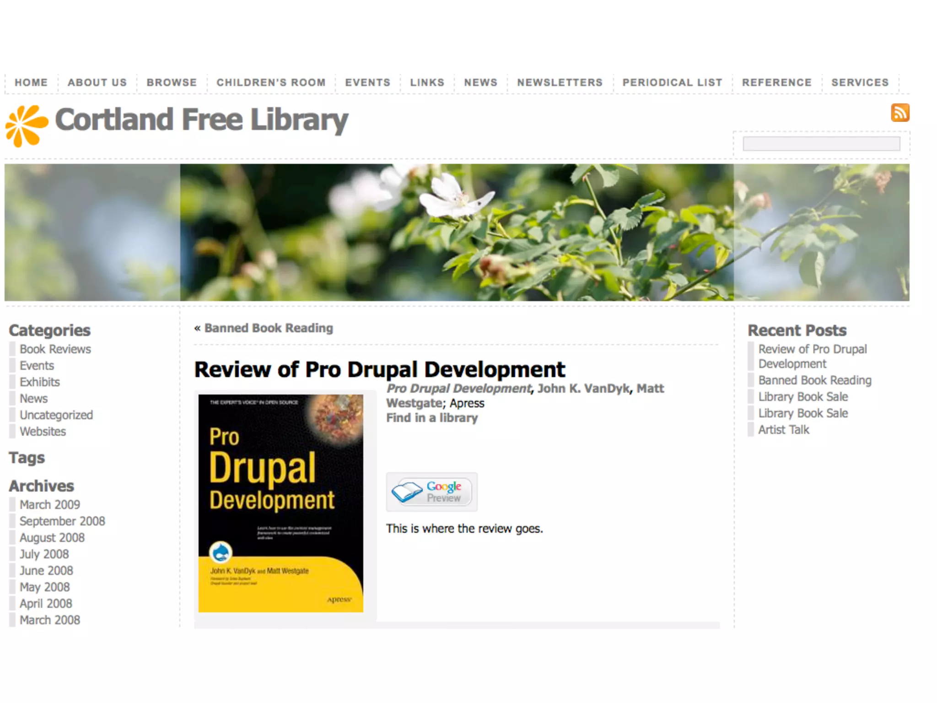This screenshot has height=703, width=937.
Task: Click the Pro Drupal Development book cover
Action: point(280,503)
